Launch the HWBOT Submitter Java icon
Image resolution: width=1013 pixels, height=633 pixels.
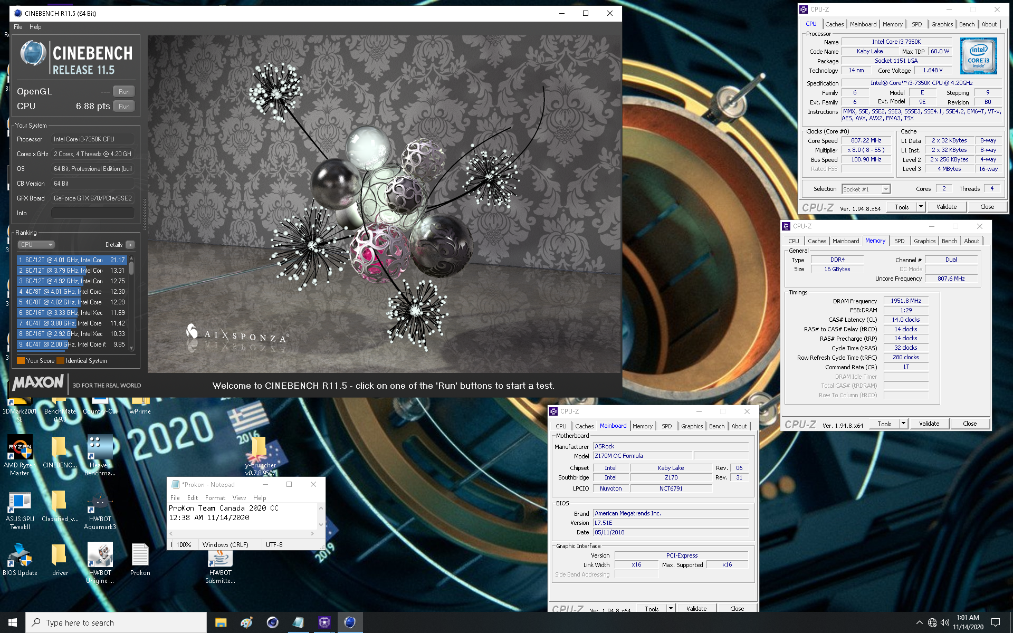click(220, 566)
